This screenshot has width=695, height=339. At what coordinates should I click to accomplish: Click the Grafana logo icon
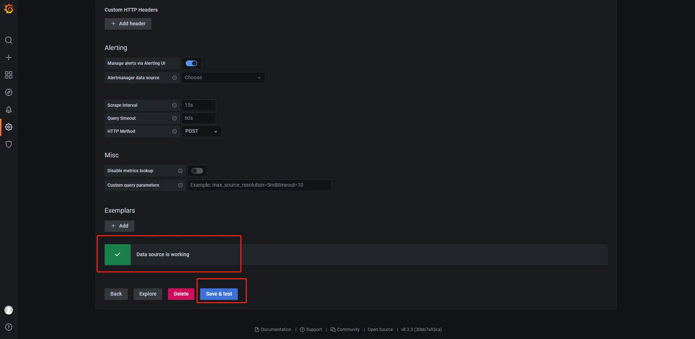click(x=9, y=9)
